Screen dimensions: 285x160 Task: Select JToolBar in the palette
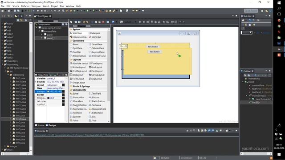76,52
